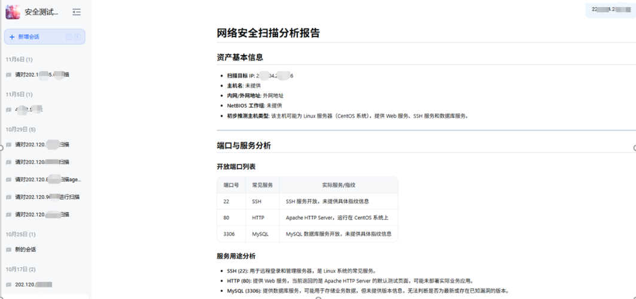Open the conversation ending with 扫描age...
This screenshot has width=636, height=299.
(48, 179)
